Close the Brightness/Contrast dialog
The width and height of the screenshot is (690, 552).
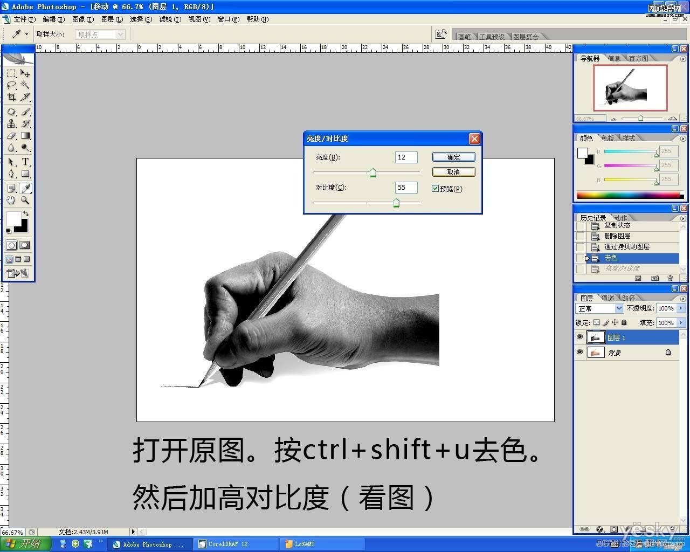point(474,139)
